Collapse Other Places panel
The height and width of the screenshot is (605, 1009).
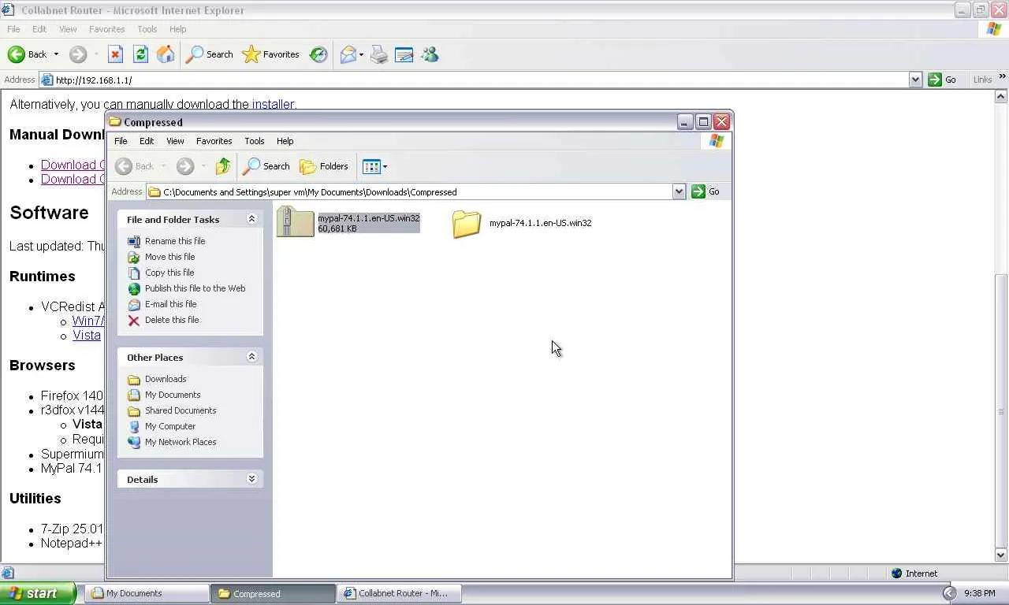(x=252, y=357)
